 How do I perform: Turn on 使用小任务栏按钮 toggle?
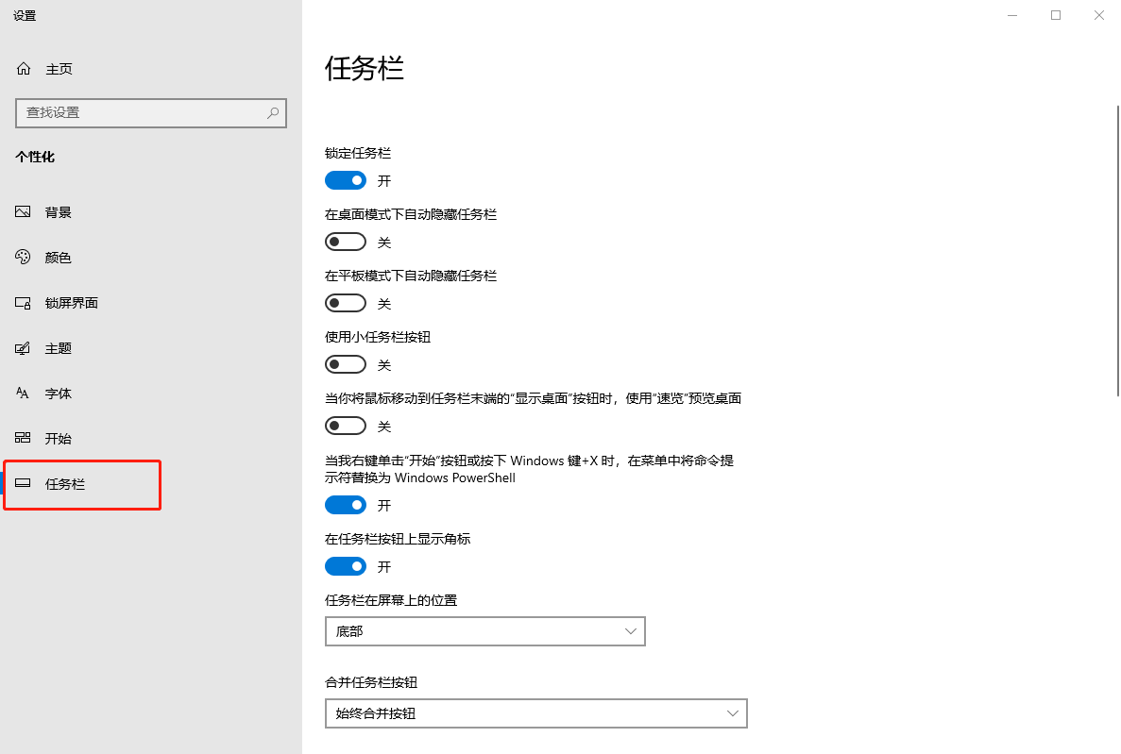pos(346,364)
